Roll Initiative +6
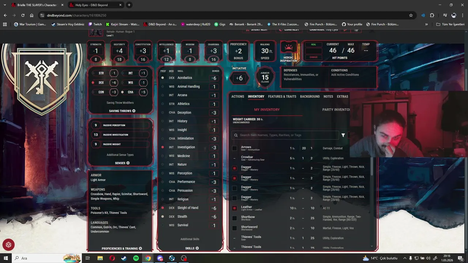This screenshot has height=263, width=468. (239, 78)
